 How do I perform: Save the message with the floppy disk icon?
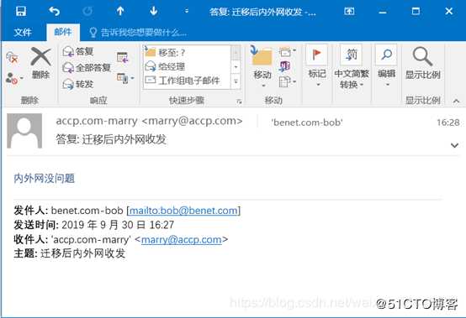click(x=21, y=11)
